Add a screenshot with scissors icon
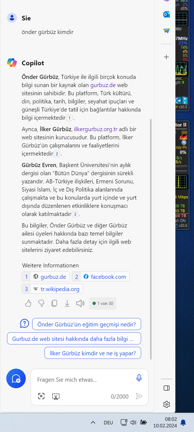Image resolution: width=194 pixels, height=432 pixels. [x=56, y=396]
